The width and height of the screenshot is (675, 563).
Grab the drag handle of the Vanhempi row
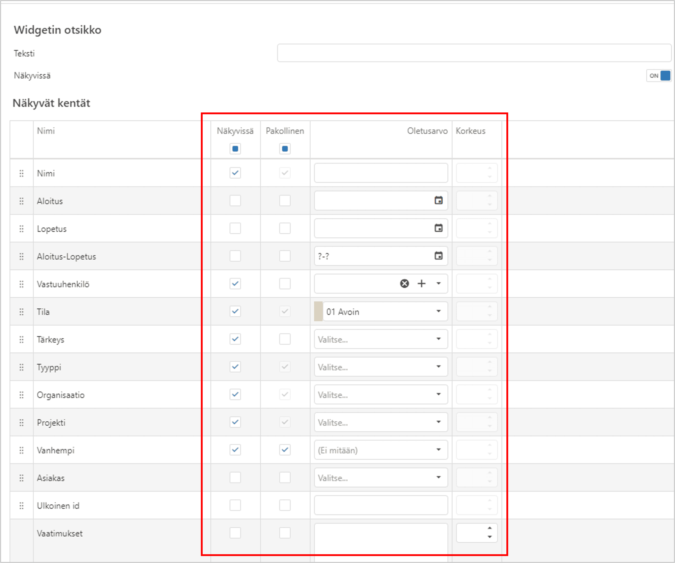[x=21, y=450]
